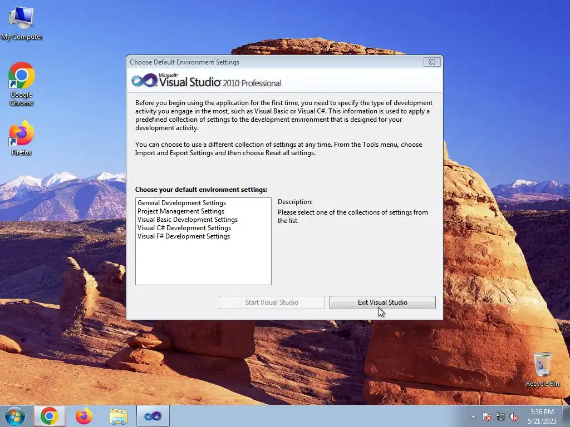Screen dimensions: 570x427
Task: Open Chrome from the taskbar
Action: [50, 416]
